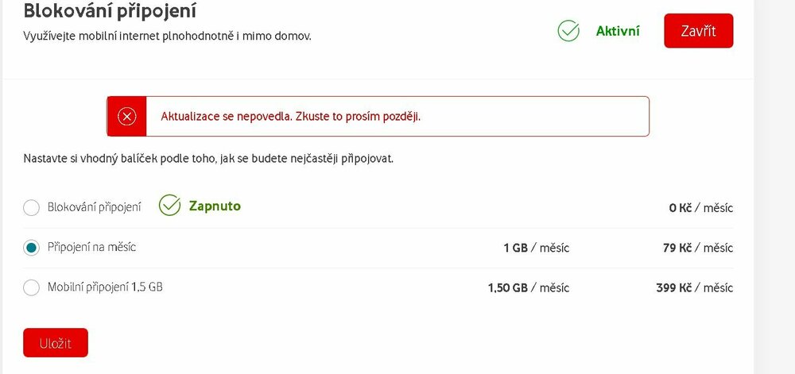Click the Aktivní status label
The width and height of the screenshot is (795, 374).
(x=618, y=31)
